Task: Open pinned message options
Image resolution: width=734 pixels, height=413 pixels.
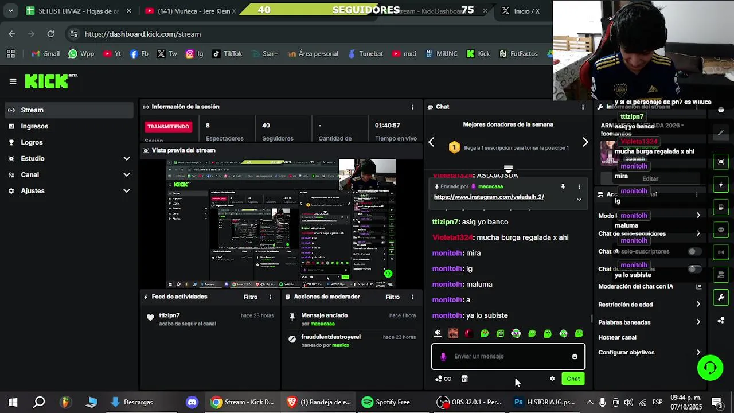Action: pos(579,186)
